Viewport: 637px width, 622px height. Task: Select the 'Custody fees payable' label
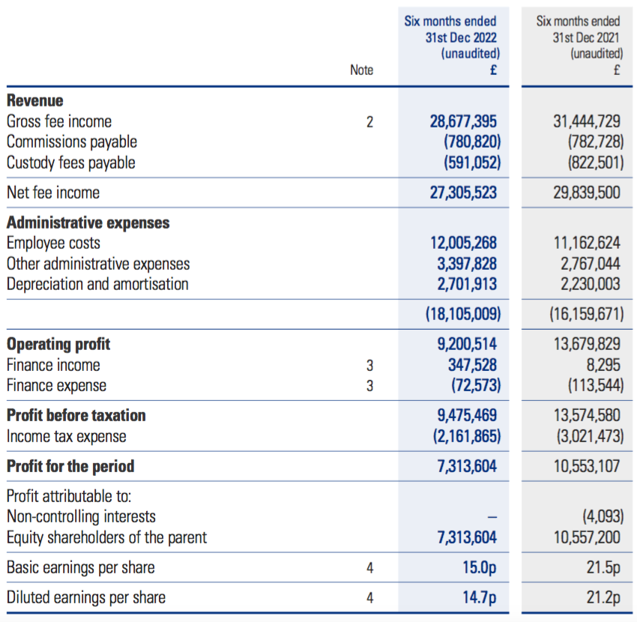point(71,163)
